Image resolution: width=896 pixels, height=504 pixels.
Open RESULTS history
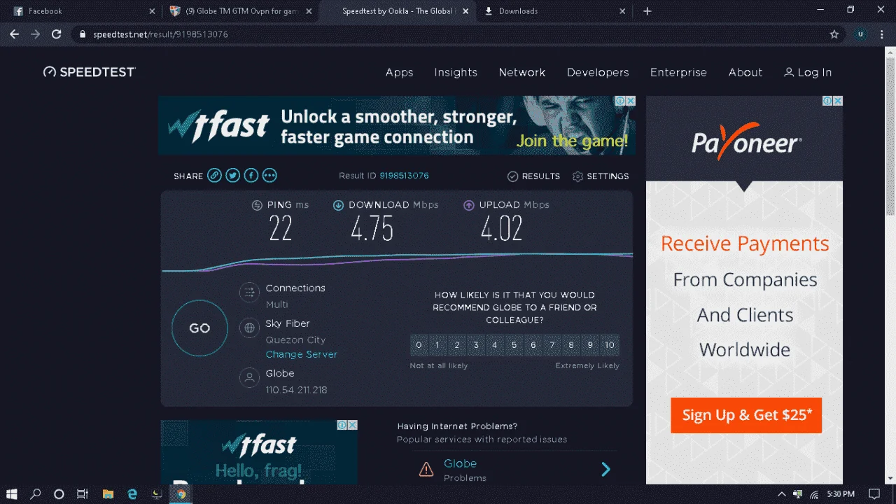point(533,176)
